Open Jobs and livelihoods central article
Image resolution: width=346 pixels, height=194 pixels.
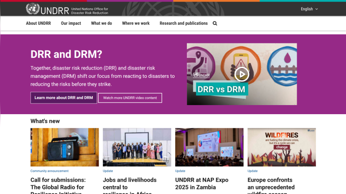pos(130,185)
